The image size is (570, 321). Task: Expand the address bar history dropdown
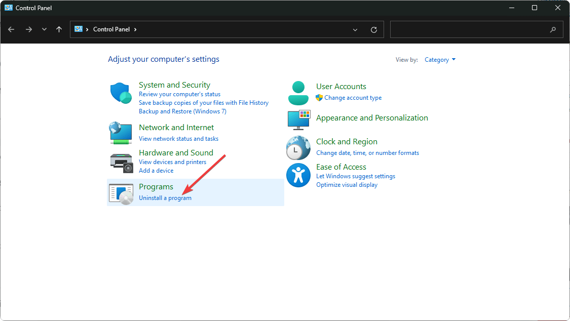pyautogui.click(x=355, y=29)
